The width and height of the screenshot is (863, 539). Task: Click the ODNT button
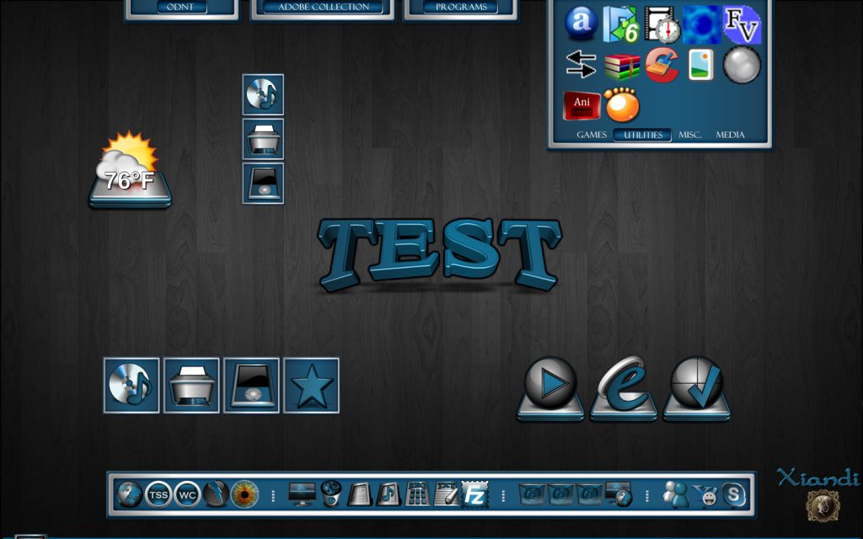click(182, 7)
